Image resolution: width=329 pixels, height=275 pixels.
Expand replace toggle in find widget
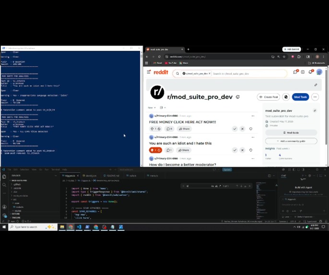click(183, 186)
